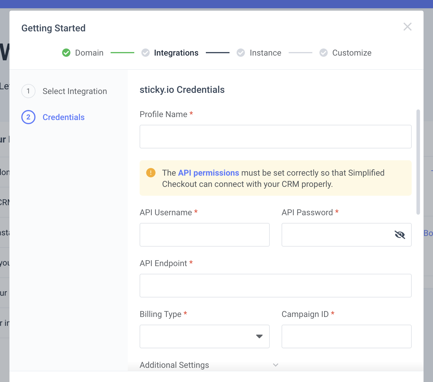Focus the API Username field

coord(205,235)
